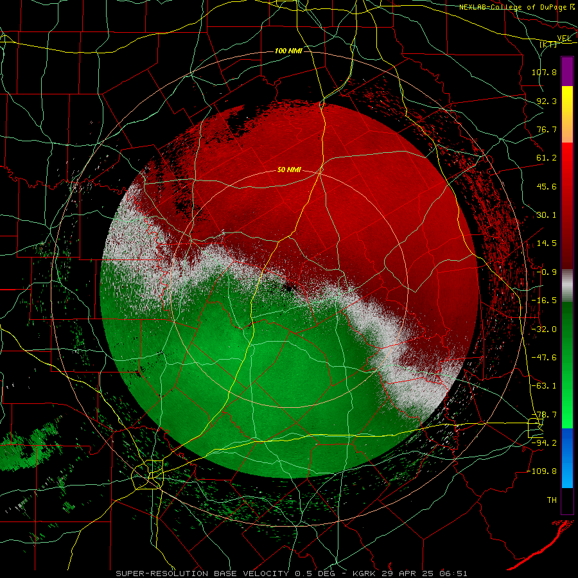The image size is (578, 578).
Task: Click the -32.0 velocity scale value
Action: [x=544, y=329]
